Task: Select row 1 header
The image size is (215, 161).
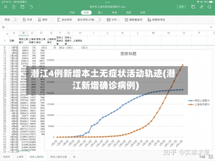Action: pos(5,41)
